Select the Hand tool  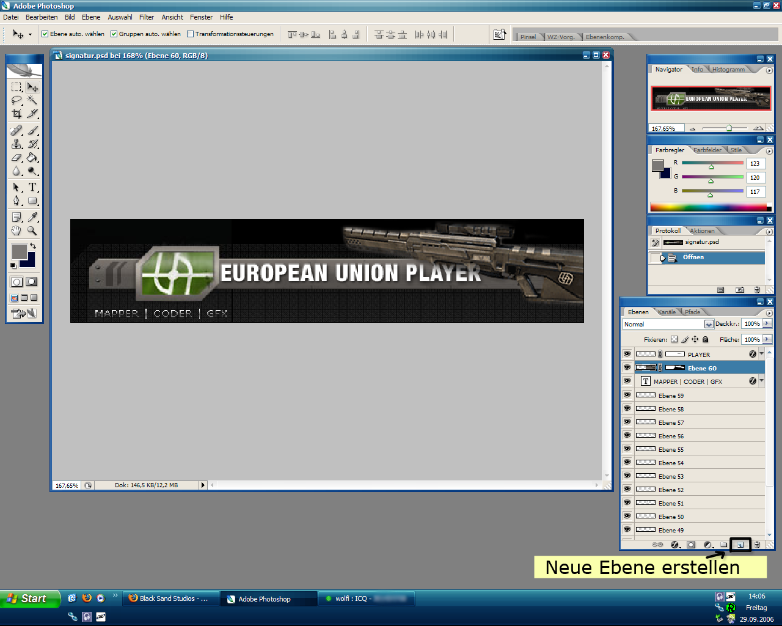tap(16, 230)
